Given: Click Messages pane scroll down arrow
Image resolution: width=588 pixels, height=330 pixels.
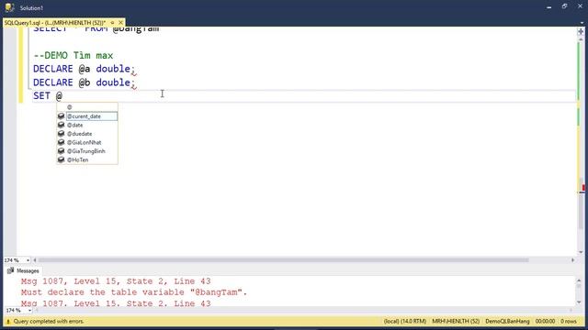Looking at the screenshot, I should pyautogui.click(x=579, y=302).
